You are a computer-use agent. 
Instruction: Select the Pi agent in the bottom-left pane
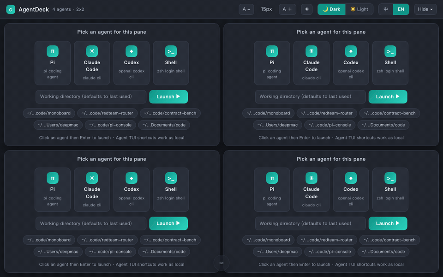pos(53,190)
